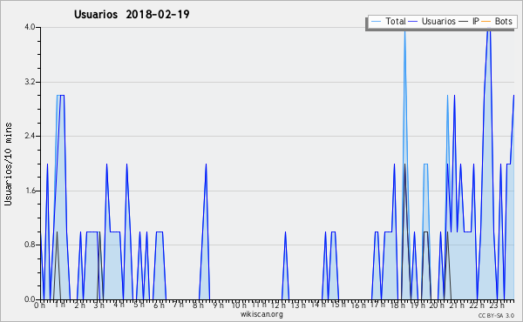
Task: Click the y-axis label 'Usuarios/10 mins'
Action: (x=8, y=164)
